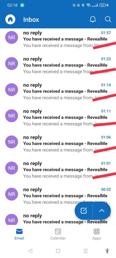The height and width of the screenshot is (258, 116).
Task: Tap NR avatar of the 01:11 email
Action: click(12, 116)
